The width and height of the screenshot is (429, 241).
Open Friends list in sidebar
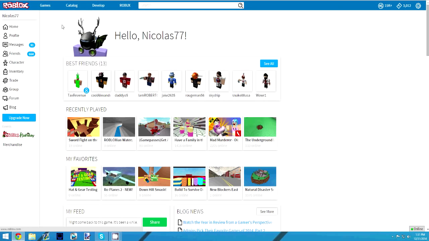pyautogui.click(x=15, y=54)
